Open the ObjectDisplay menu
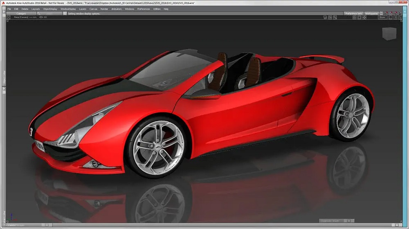The height and width of the screenshot is (229, 409). coord(50,9)
